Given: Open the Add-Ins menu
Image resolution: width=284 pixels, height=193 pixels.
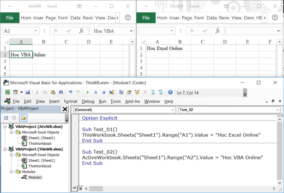Looking at the screenshot, I should 133,101.
